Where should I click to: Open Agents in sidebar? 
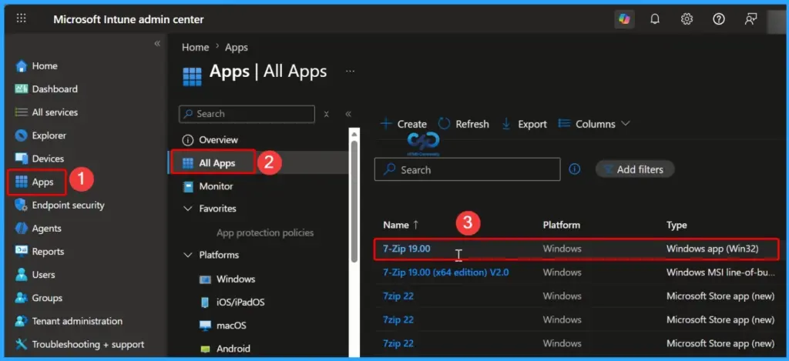pyautogui.click(x=39, y=229)
